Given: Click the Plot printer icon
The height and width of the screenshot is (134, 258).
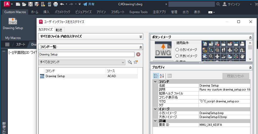Looking at the screenshot, I should (x=56, y=4).
